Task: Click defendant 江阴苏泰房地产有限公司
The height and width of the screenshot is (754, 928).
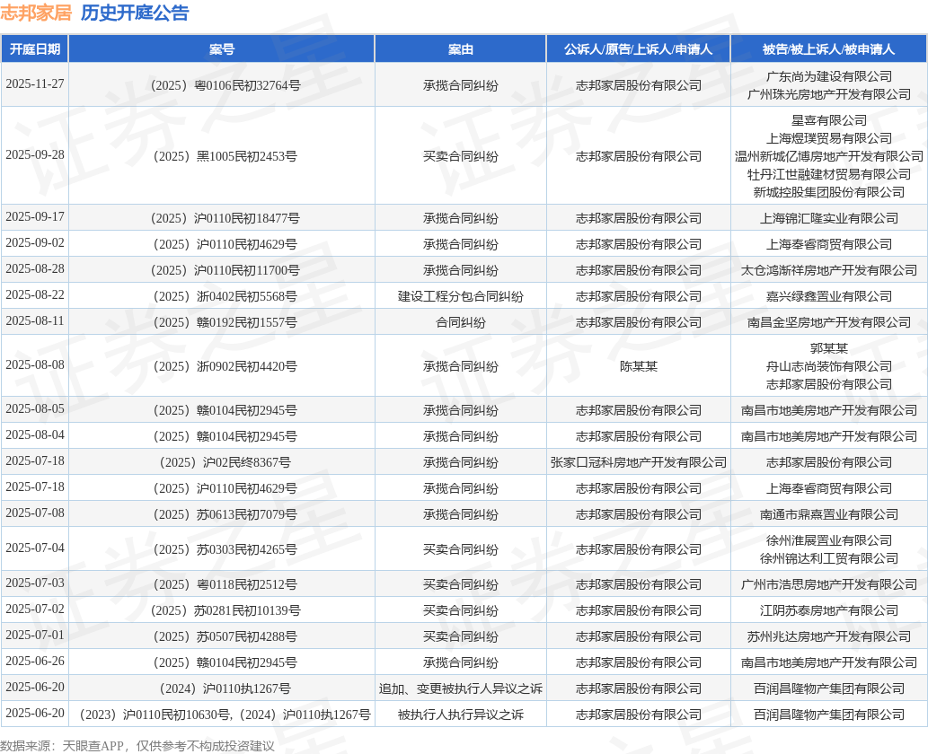Action: [x=829, y=611]
